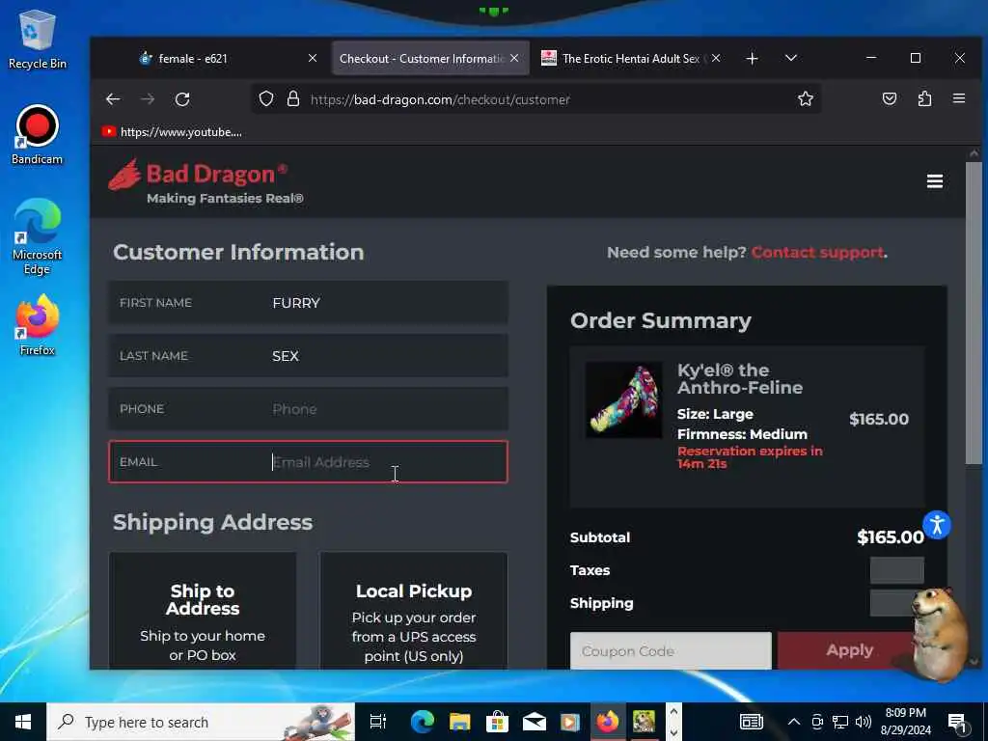Select the Bandicam desktop shortcut
Viewport: 988px width, 741px height.
point(38,135)
